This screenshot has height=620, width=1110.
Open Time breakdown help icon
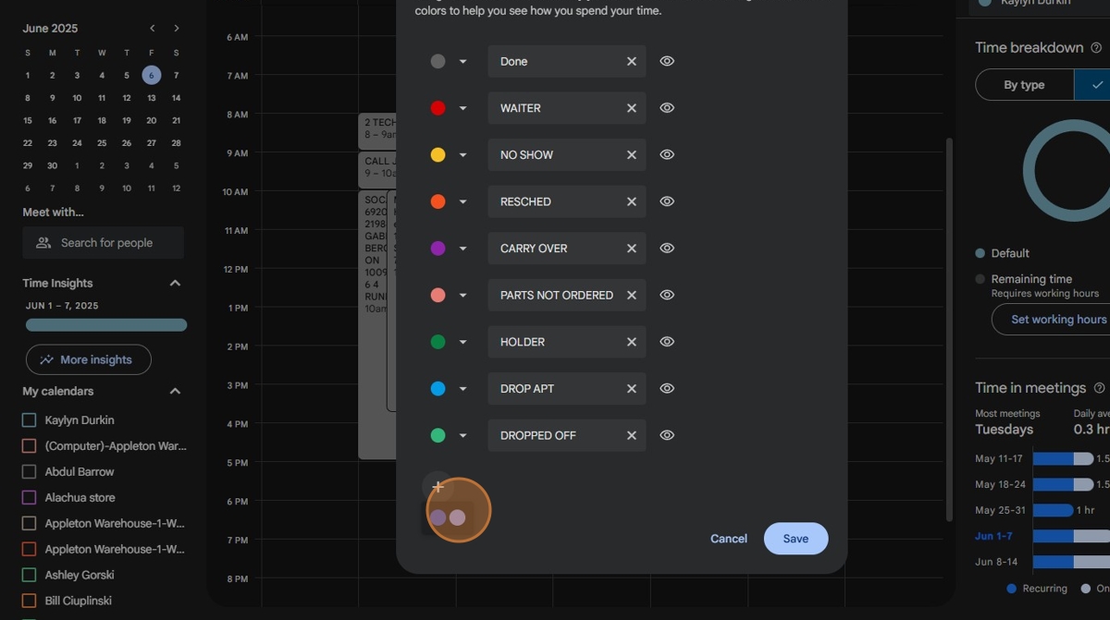[1096, 48]
